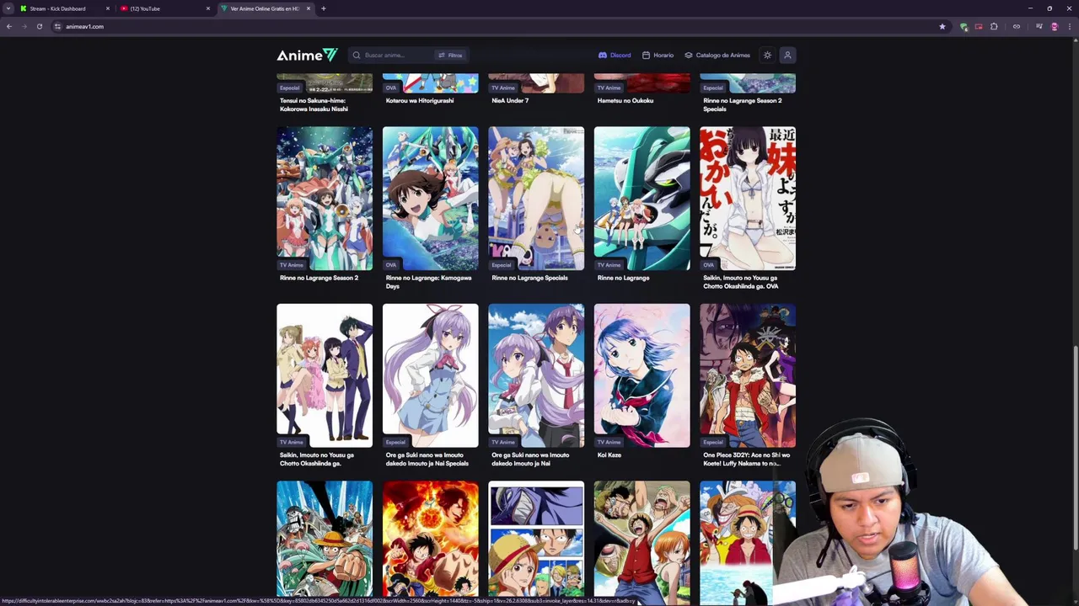The image size is (1079, 606).
Task: Open Ore ga Suki nano Specials poster
Action: tap(430, 375)
